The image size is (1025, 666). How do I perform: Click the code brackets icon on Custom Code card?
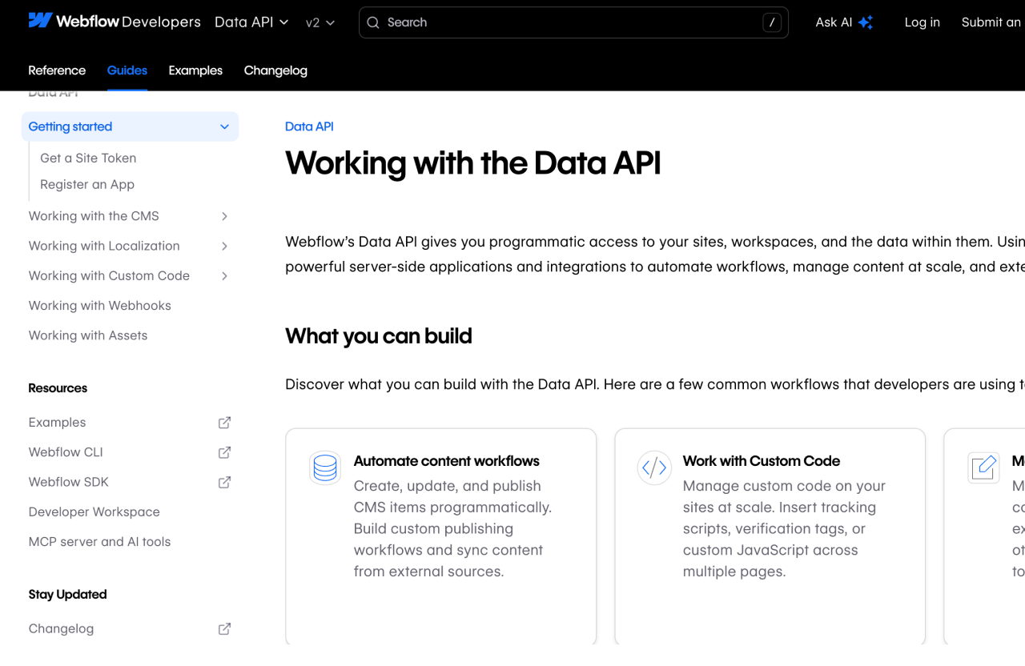coord(654,468)
